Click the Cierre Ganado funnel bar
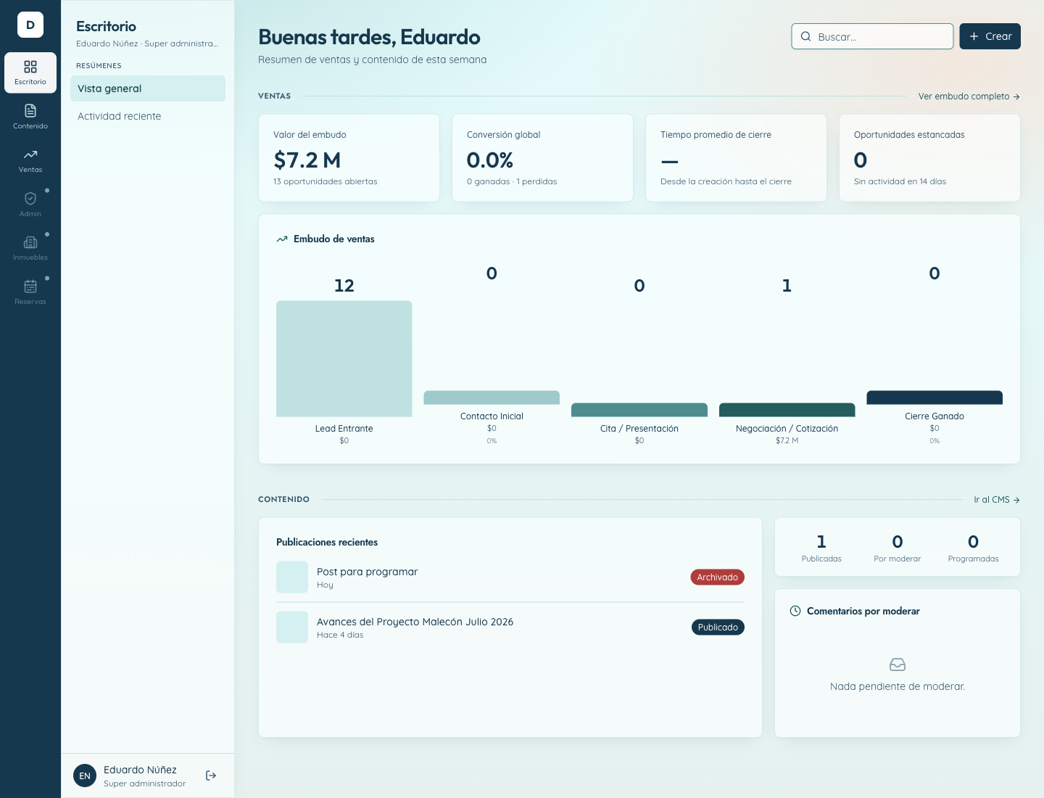 (x=935, y=398)
